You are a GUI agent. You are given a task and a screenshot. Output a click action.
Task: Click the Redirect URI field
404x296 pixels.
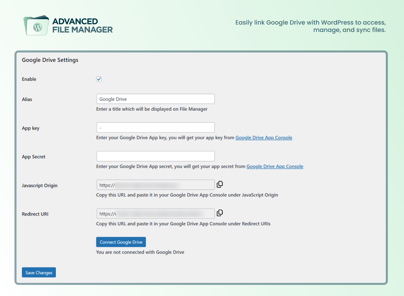coord(156,214)
